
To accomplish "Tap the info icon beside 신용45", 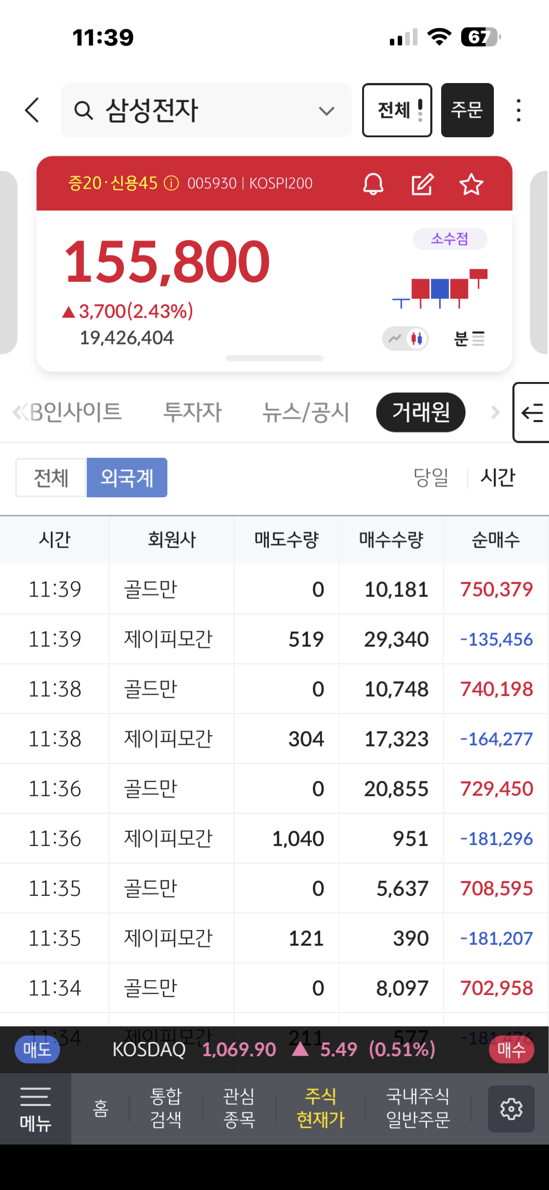I will pos(171,183).
